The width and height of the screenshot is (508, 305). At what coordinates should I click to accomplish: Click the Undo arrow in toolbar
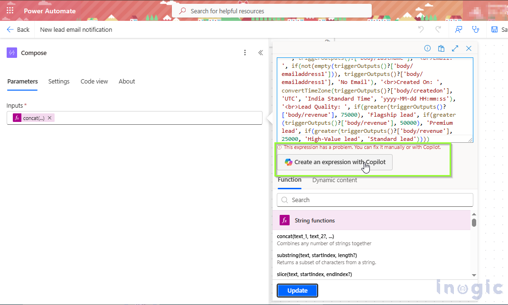click(421, 29)
